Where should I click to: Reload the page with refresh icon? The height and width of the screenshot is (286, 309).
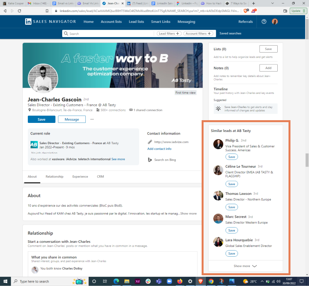point(19,11)
